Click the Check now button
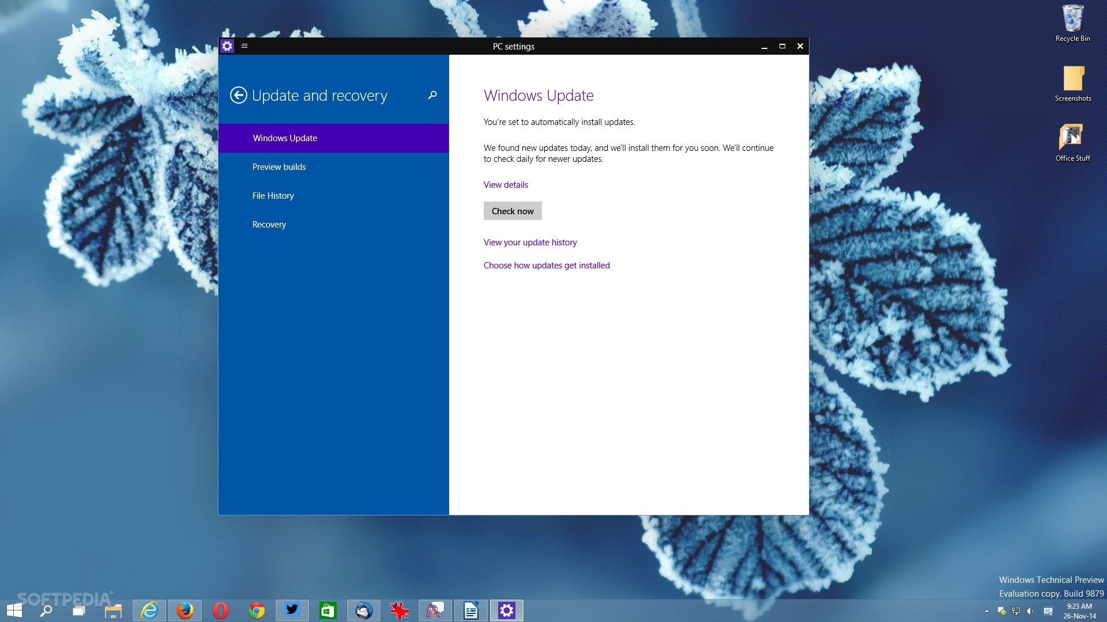Image resolution: width=1107 pixels, height=622 pixels. click(513, 211)
